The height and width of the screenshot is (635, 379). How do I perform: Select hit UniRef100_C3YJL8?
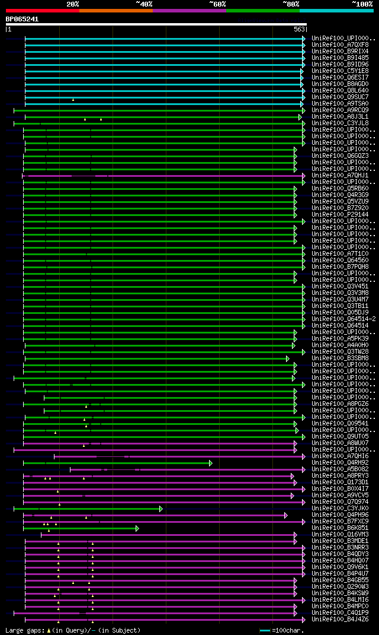340,123
